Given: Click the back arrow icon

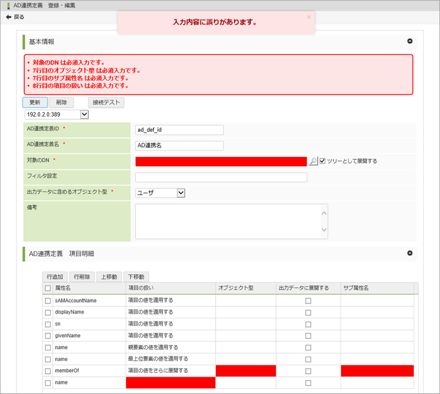Looking at the screenshot, I should (8, 17).
